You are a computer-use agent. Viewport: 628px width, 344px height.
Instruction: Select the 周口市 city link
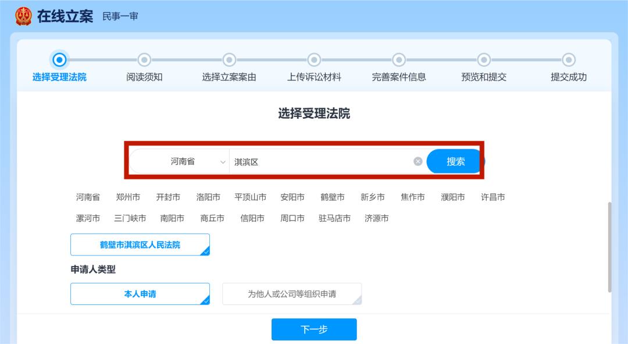click(292, 218)
